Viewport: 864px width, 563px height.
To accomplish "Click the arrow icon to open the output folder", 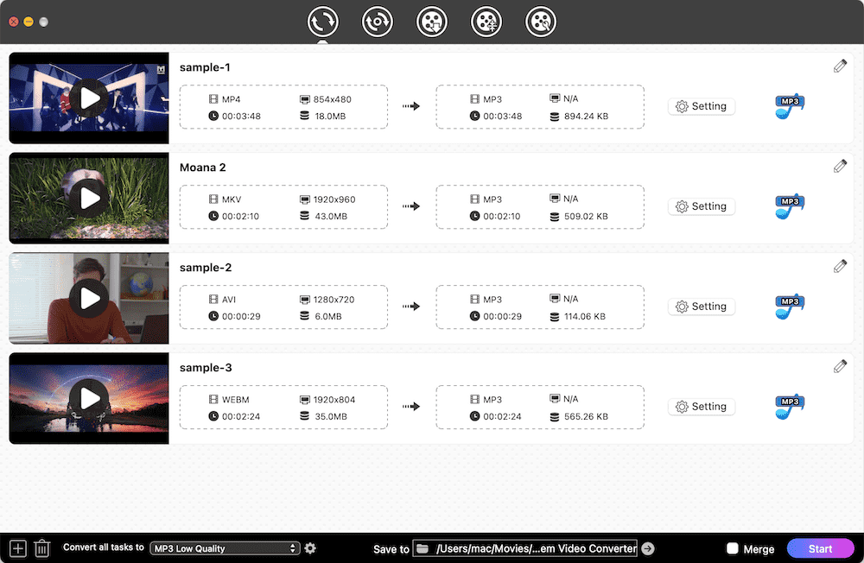I will point(648,548).
